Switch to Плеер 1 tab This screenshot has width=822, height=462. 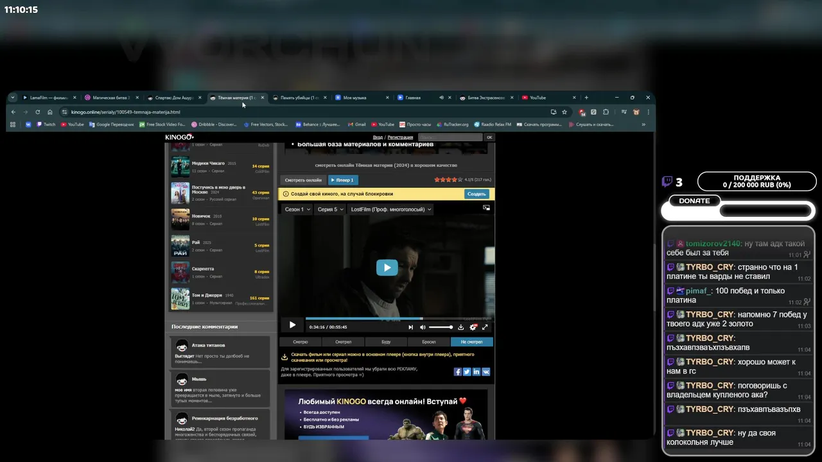coord(343,180)
